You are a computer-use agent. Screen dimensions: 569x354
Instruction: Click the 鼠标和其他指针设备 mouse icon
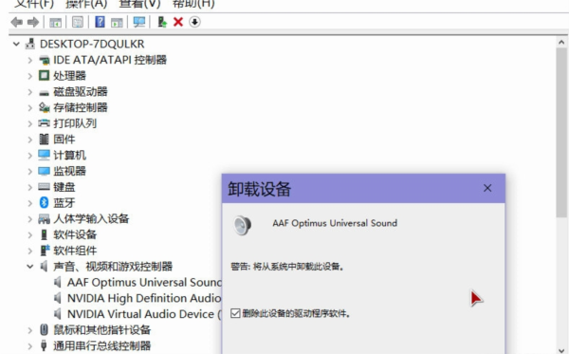pyautogui.click(x=44, y=329)
